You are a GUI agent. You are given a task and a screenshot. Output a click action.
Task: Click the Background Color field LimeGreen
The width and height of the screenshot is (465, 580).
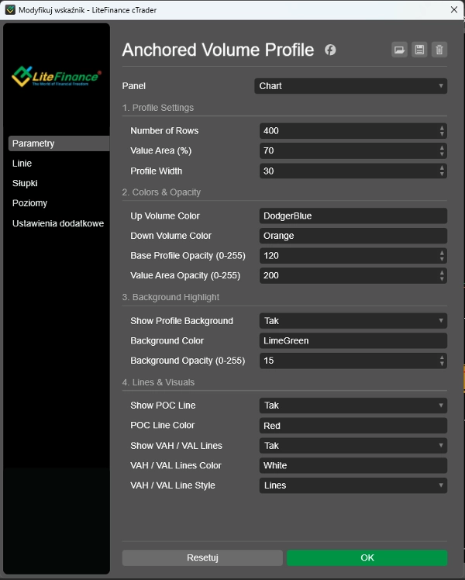pyautogui.click(x=353, y=340)
